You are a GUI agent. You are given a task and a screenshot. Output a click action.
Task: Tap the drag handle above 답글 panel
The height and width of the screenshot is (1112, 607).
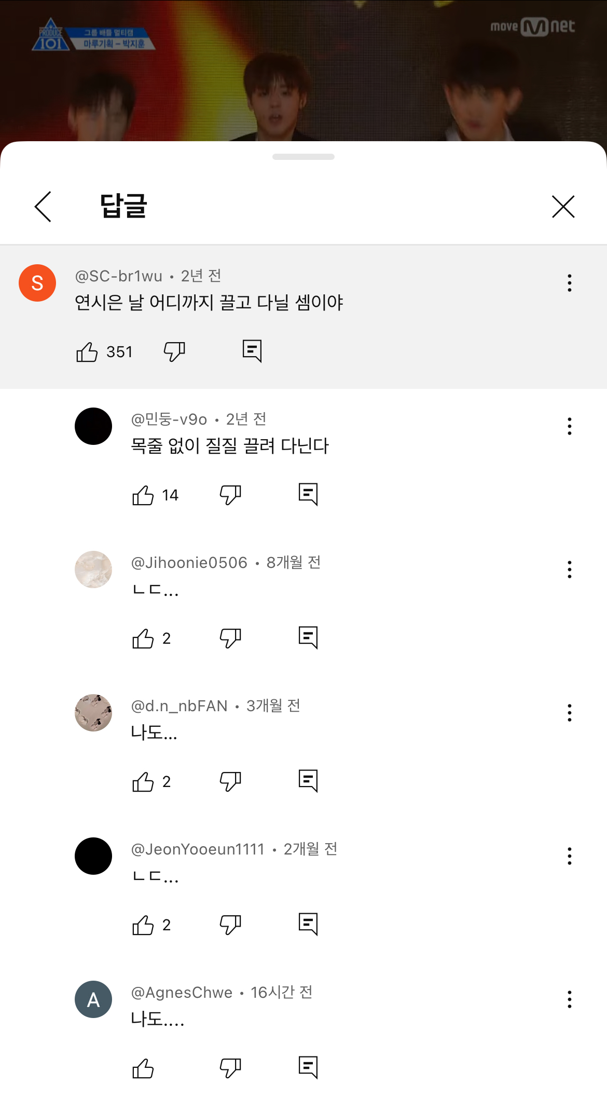pyautogui.click(x=303, y=157)
